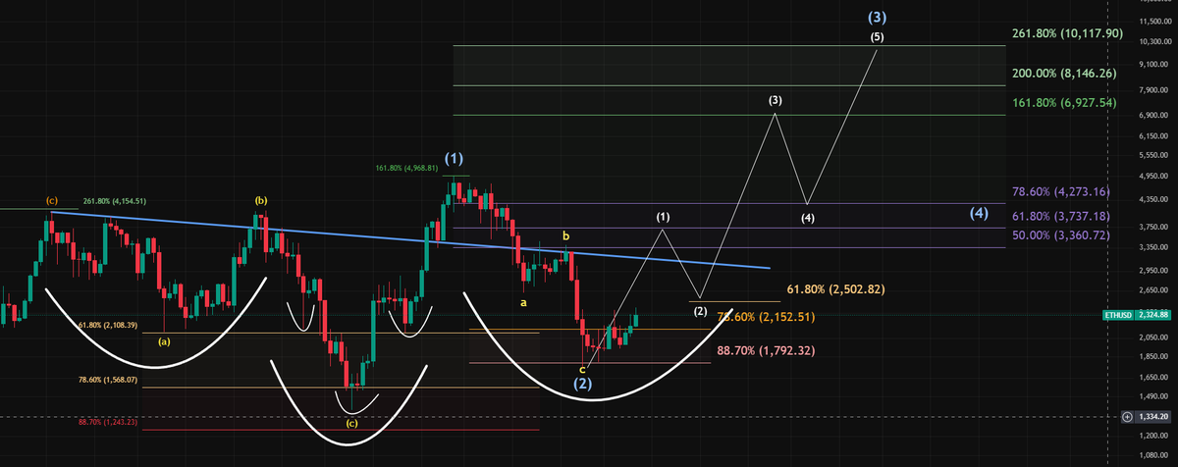Click the 5,550.00 price axis value
The height and width of the screenshot is (467, 1178).
[x=1154, y=155]
